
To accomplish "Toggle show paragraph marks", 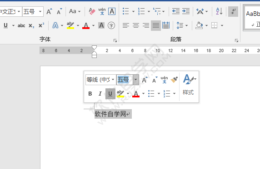I will 233,11.
